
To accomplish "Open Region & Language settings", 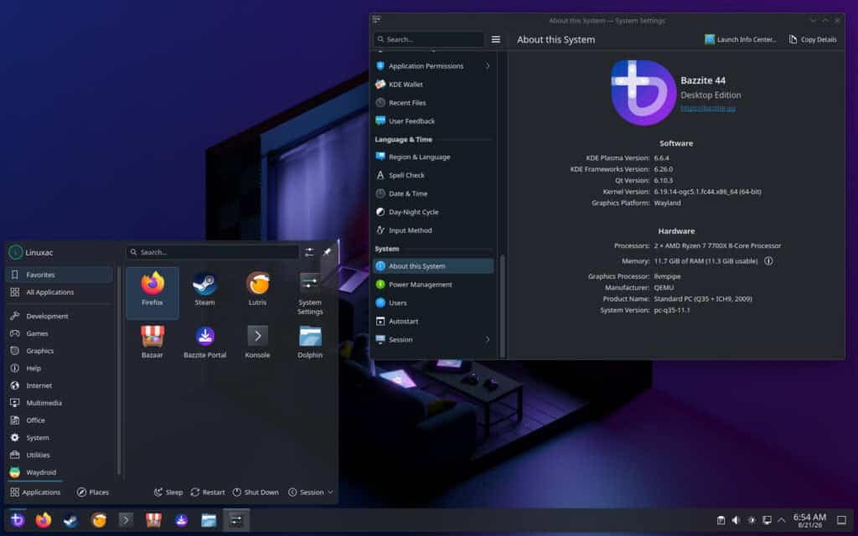I will coord(433,157).
